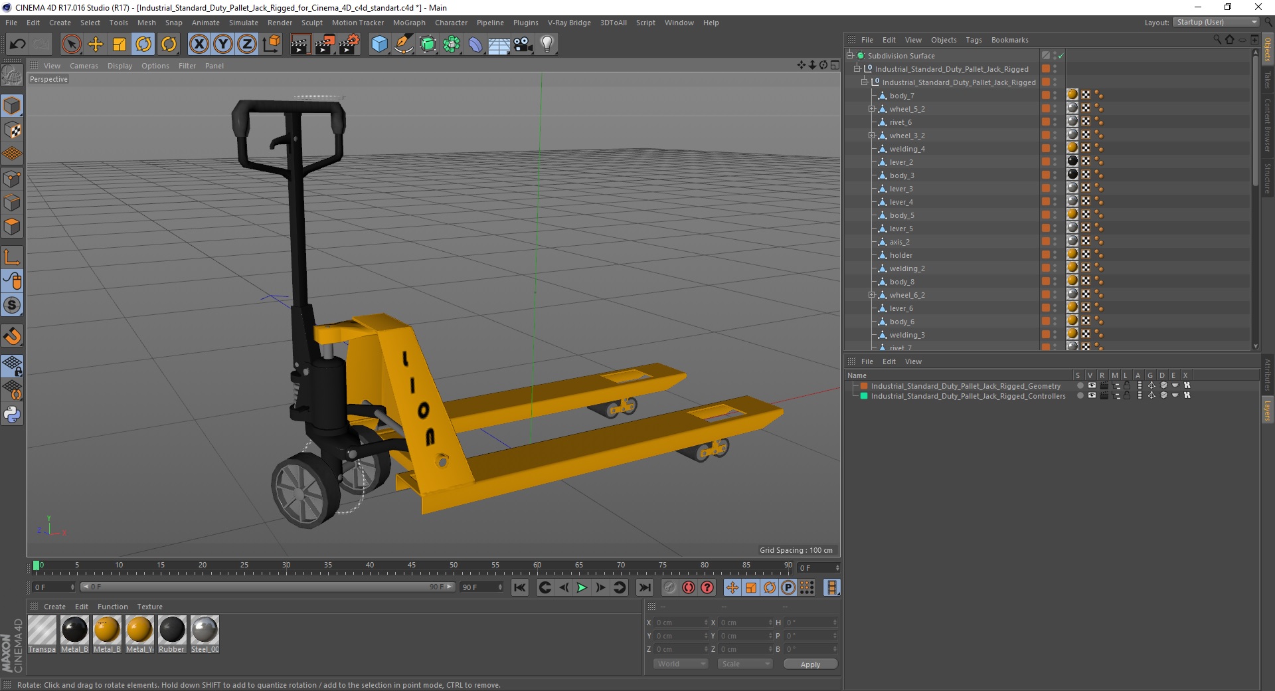1275x691 pixels.
Task: Click X position input field
Action: tap(681, 623)
